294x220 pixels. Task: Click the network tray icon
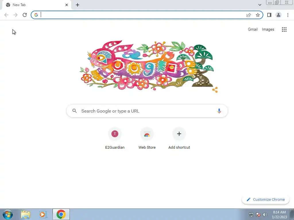[x=251, y=215]
